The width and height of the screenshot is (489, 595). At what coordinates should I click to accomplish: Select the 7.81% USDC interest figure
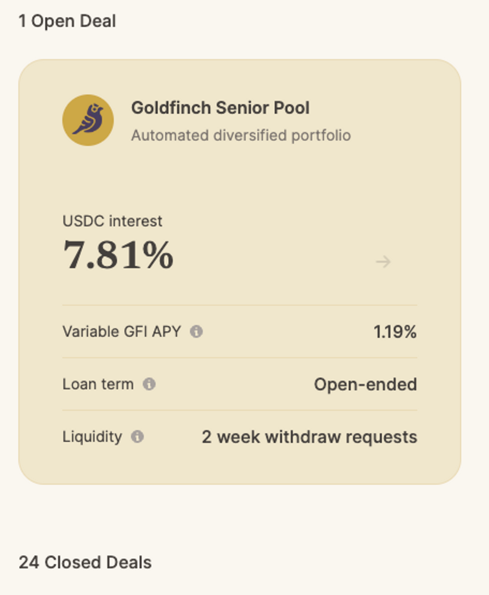(x=118, y=255)
